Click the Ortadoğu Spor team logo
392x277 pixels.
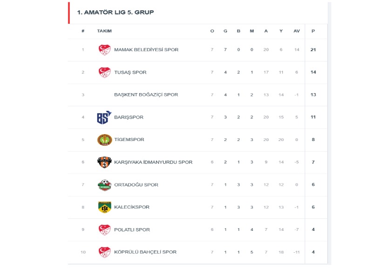click(104, 185)
